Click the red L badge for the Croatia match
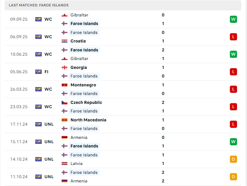This screenshot has height=186, width=247. pos(233,37)
